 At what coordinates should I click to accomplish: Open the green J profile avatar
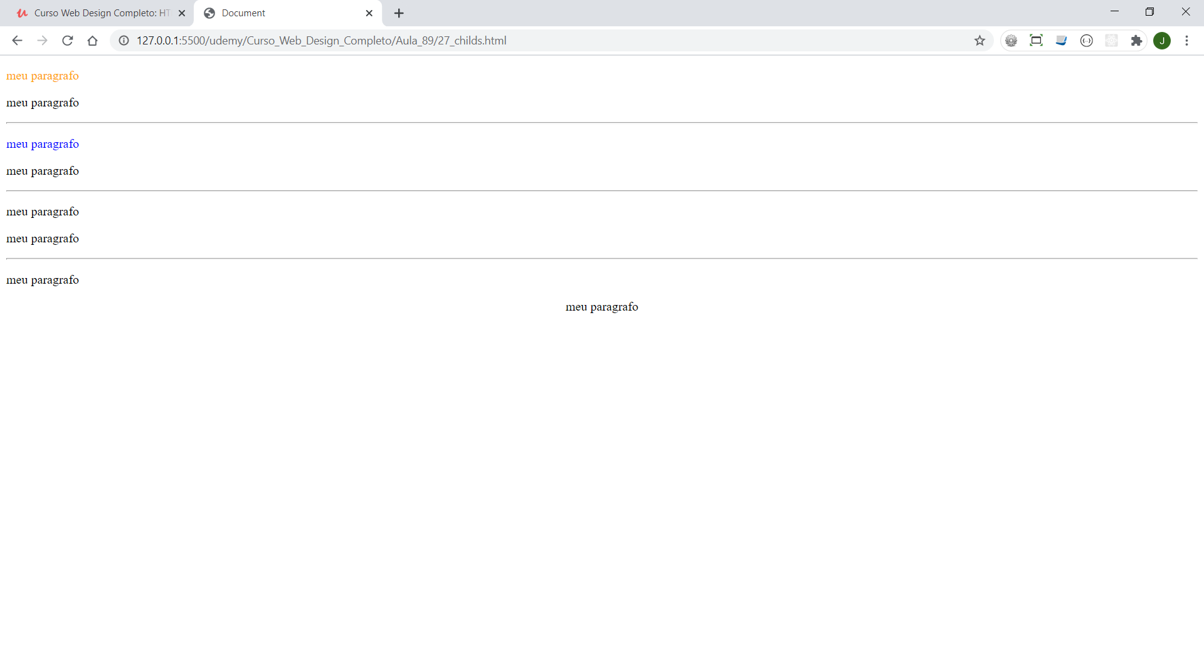point(1162,41)
